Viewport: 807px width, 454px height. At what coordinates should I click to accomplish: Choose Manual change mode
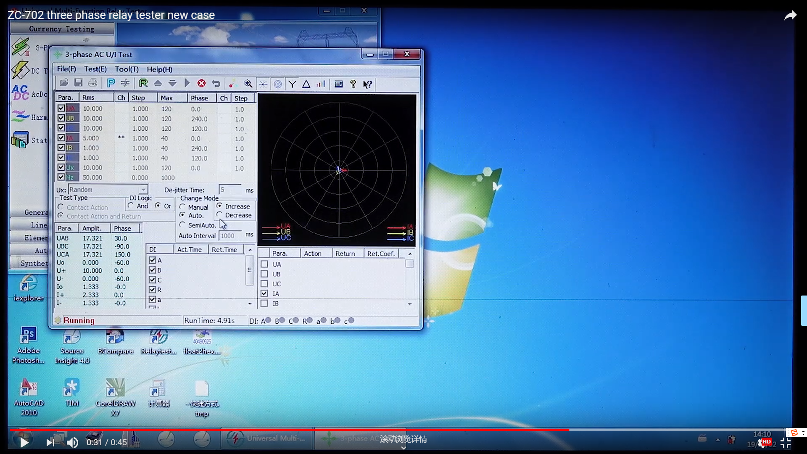[x=182, y=207]
